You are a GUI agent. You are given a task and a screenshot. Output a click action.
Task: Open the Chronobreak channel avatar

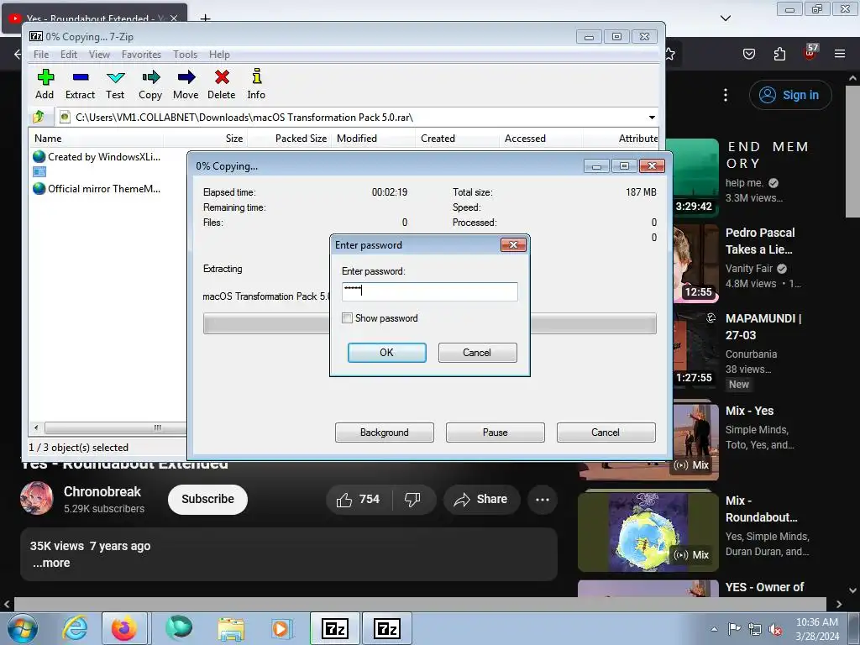coord(37,499)
